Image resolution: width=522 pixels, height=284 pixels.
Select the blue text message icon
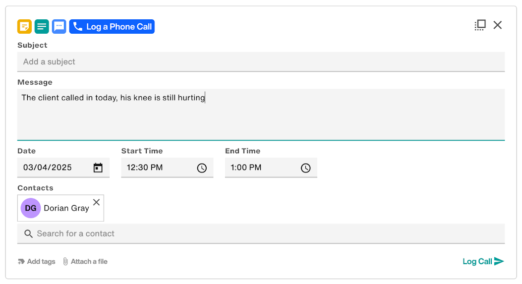59,27
